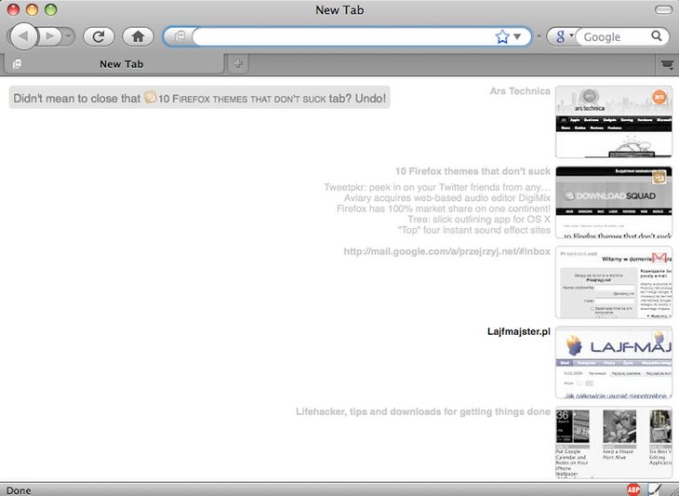Open Tree outlining app for OS X article
Screen dimensions: 679x496
(x=479, y=220)
